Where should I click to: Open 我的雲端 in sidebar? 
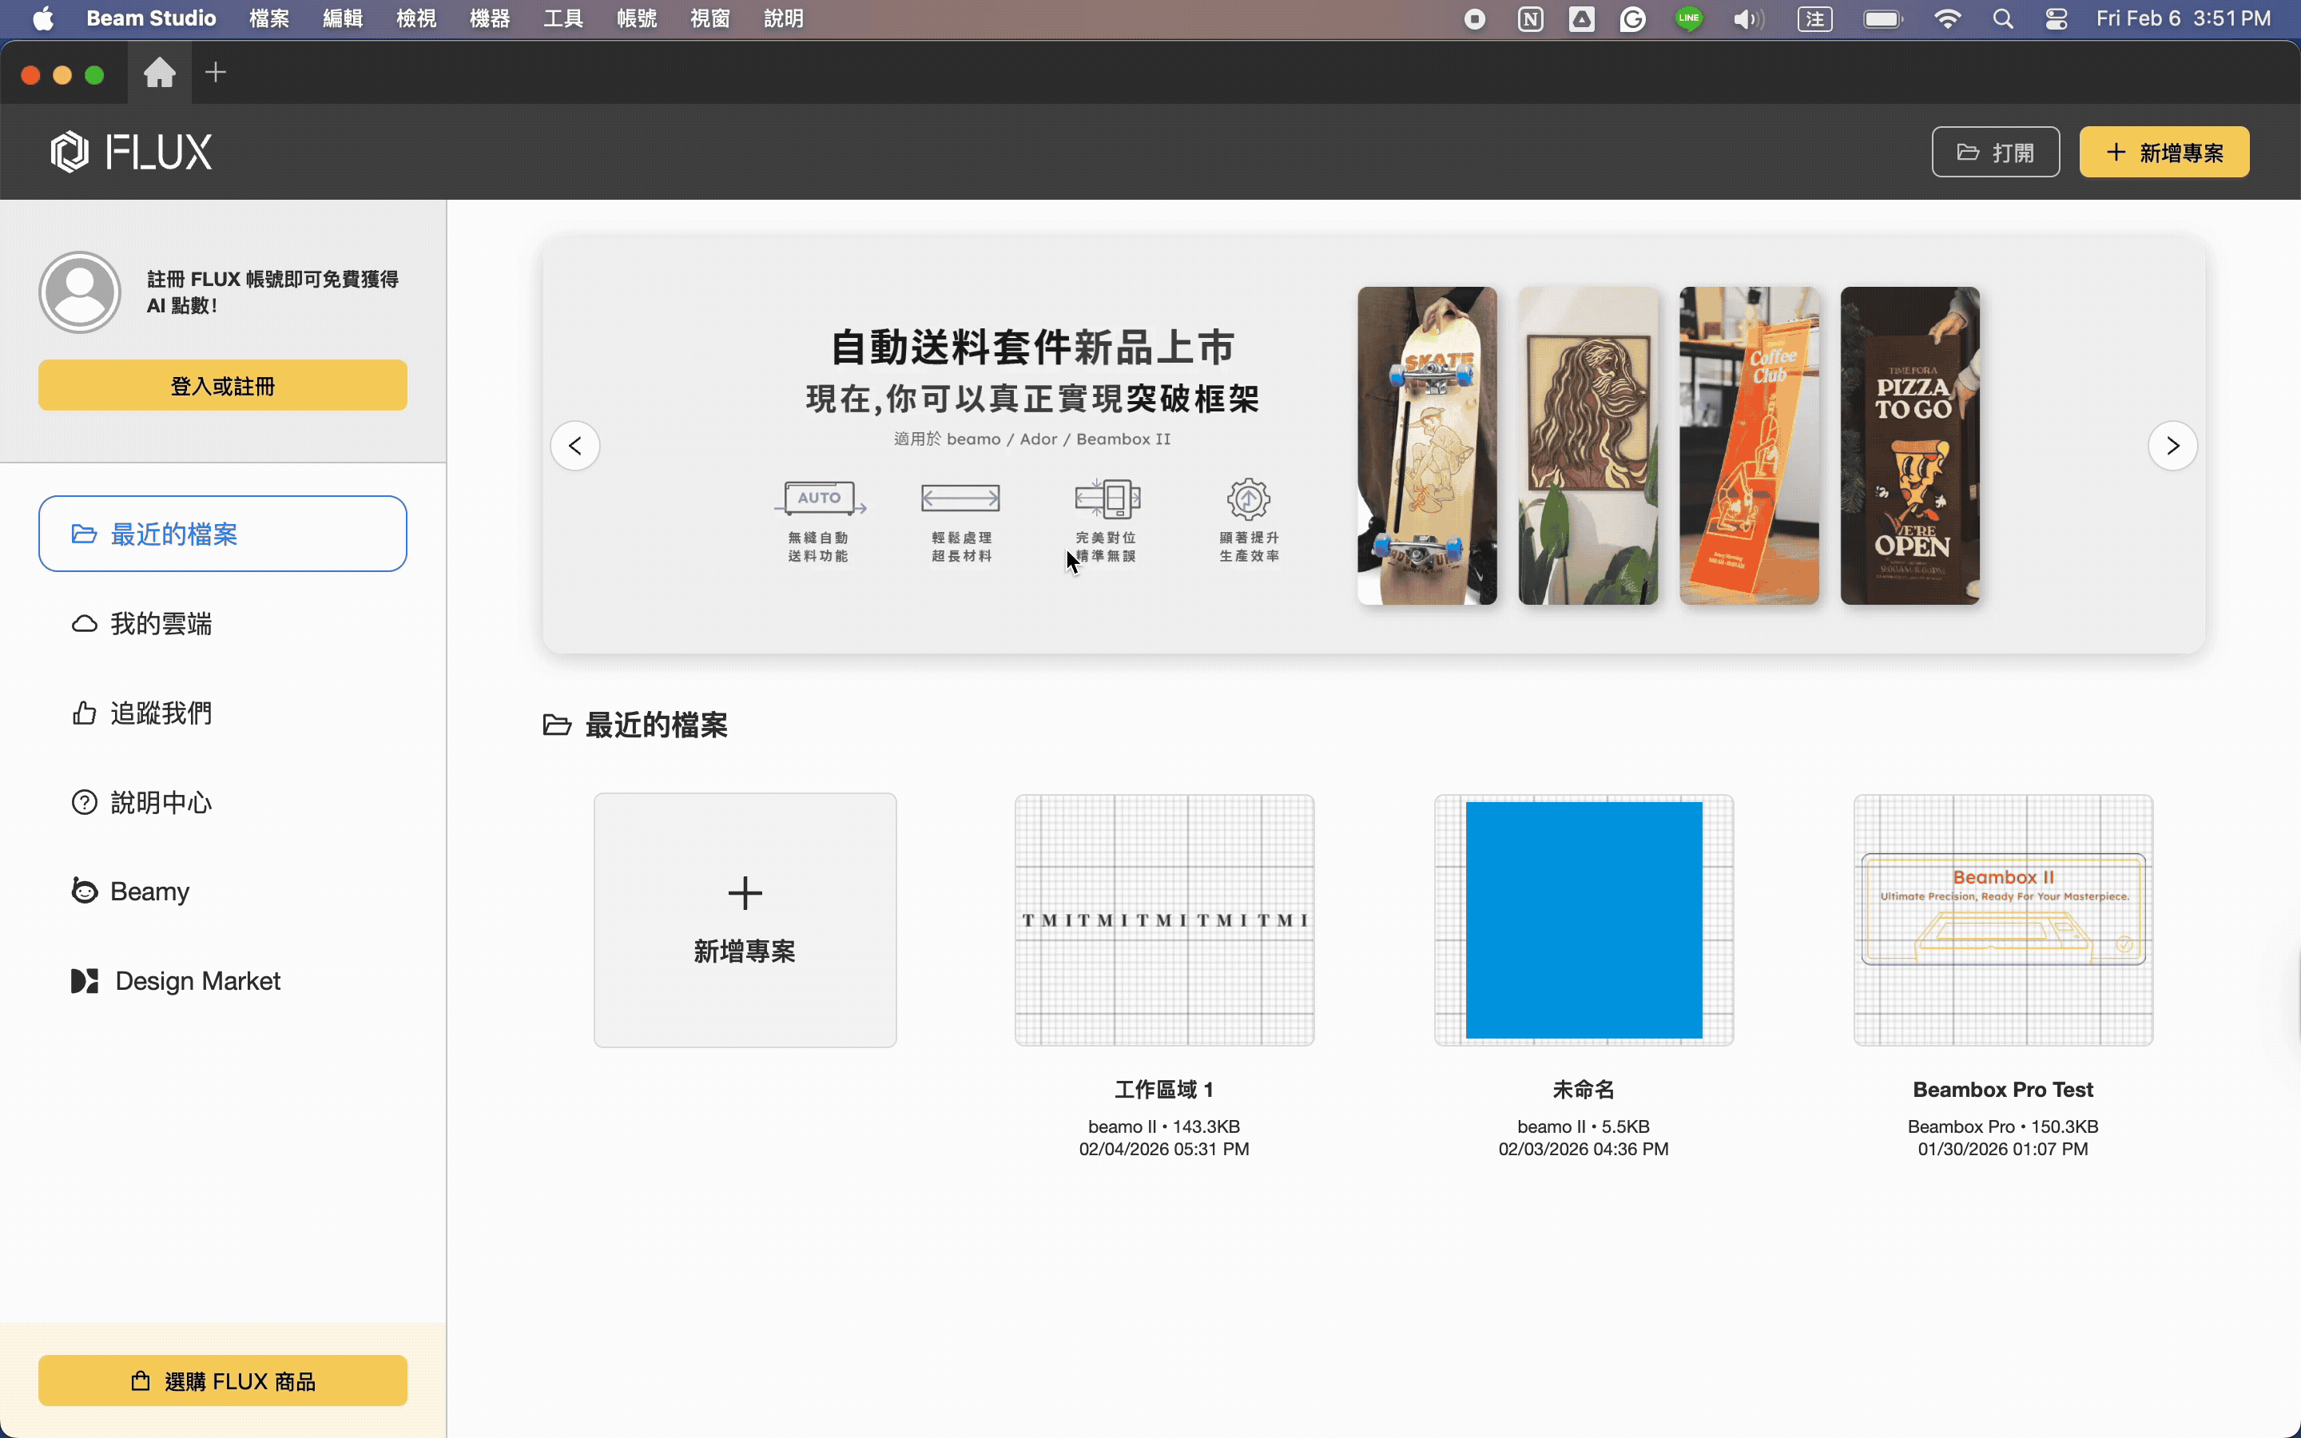click(222, 623)
